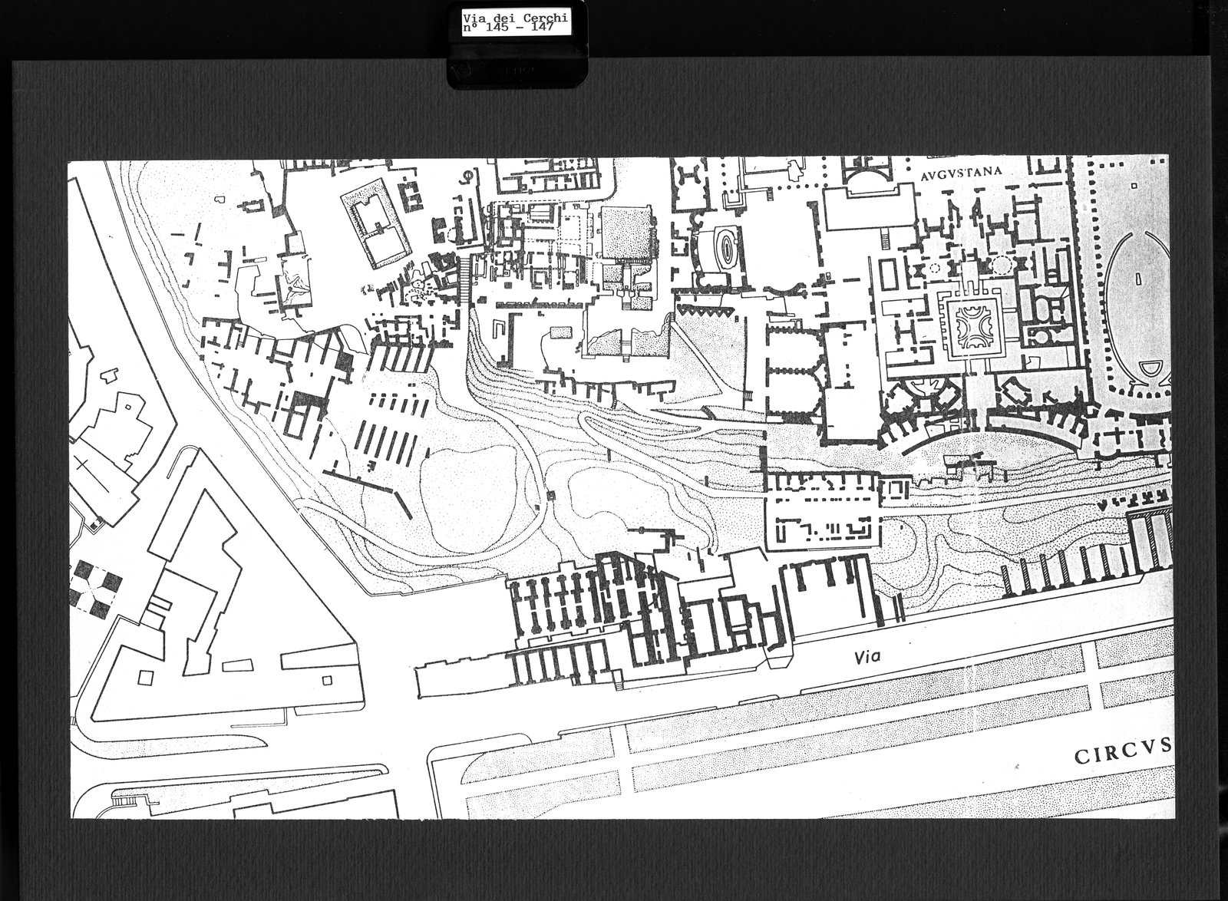Click the rectangular building with inner dashed walls
This screenshot has height=901, width=1228.
coord(824,522)
